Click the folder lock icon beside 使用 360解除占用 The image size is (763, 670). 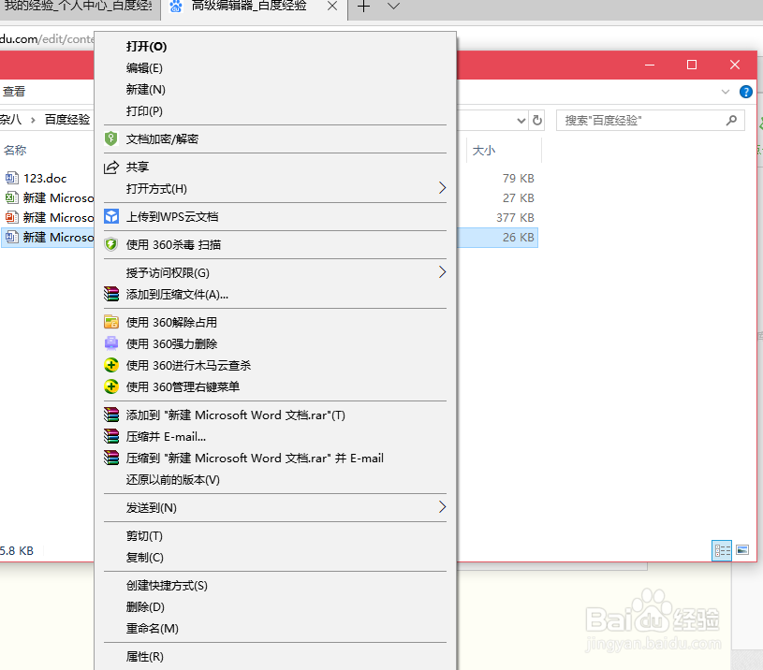(111, 322)
